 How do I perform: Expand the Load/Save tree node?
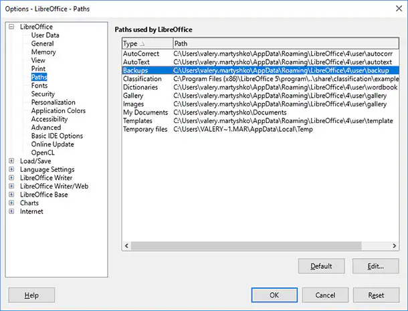coord(11,161)
